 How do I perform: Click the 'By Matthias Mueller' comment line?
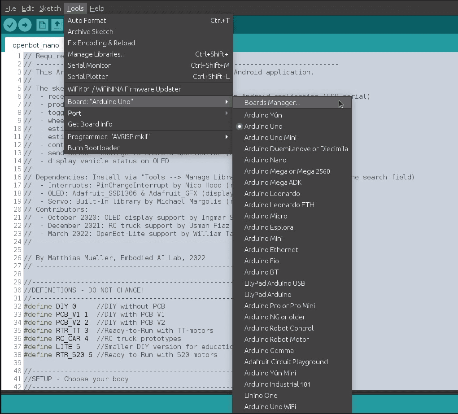(x=114, y=258)
